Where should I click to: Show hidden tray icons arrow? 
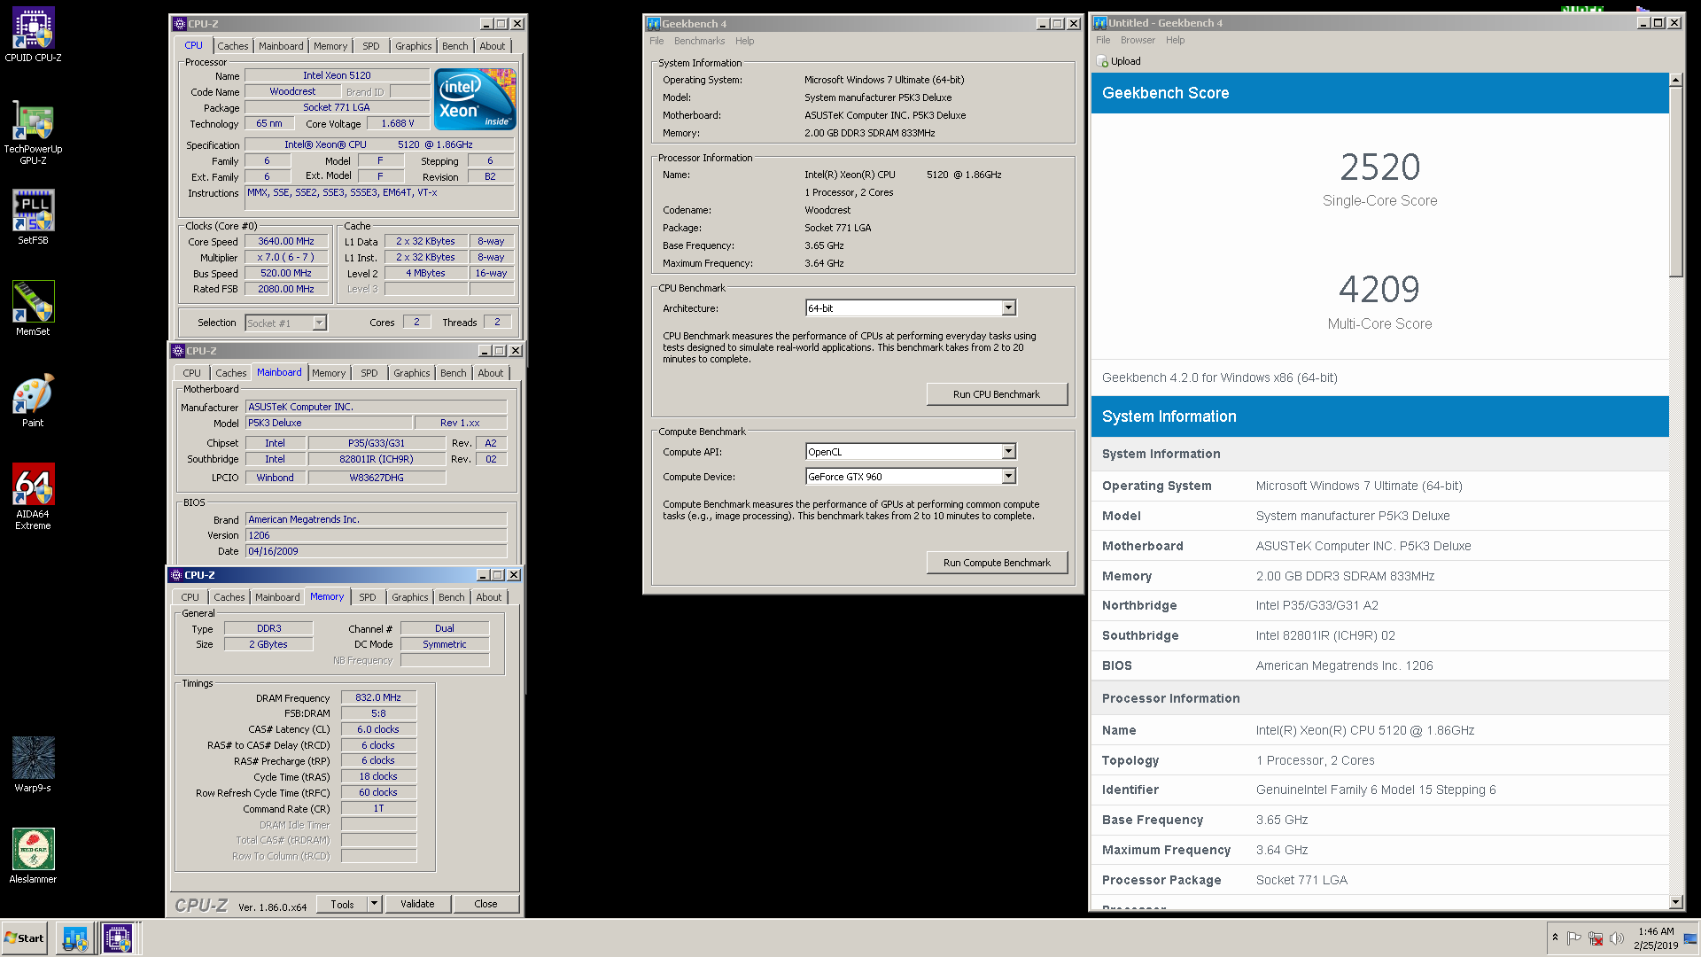point(1555,938)
